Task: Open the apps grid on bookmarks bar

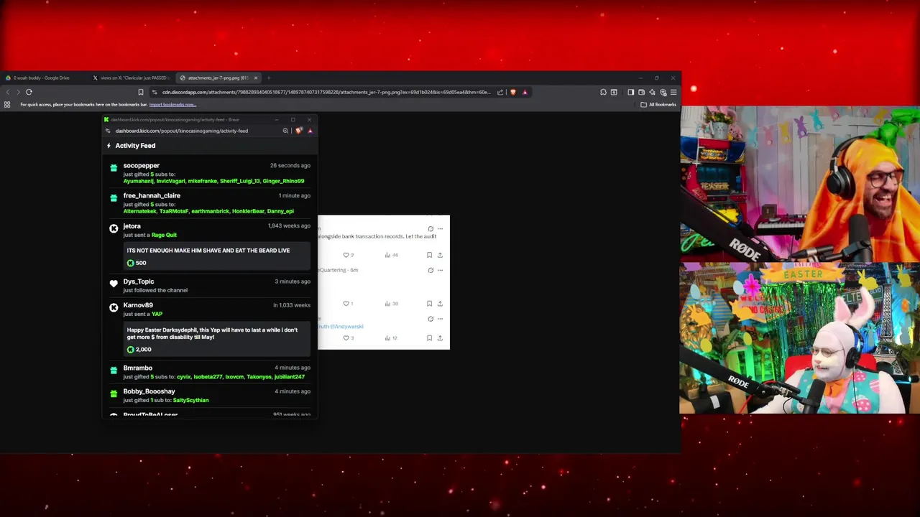Action: pyautogui.click(x=7, y=105)
